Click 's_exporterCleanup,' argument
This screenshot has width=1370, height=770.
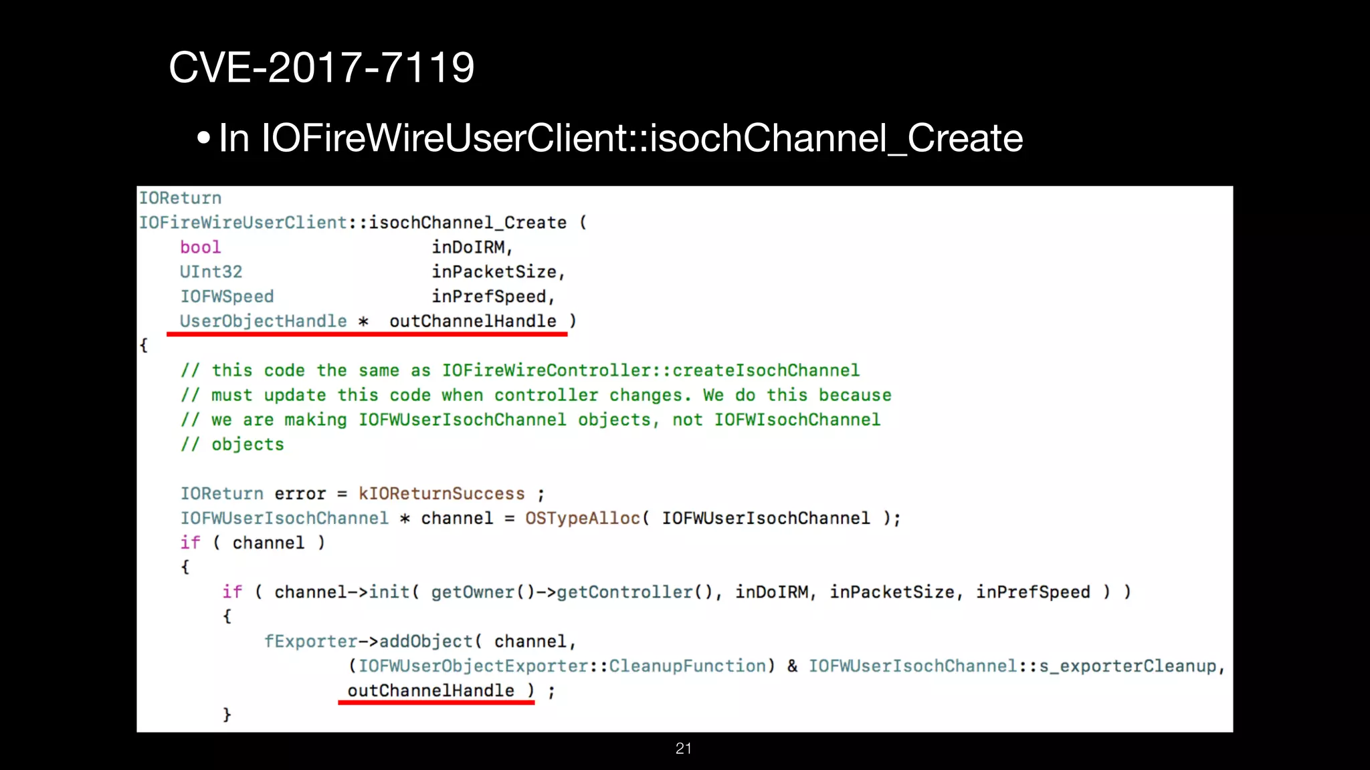(1132, 666)
